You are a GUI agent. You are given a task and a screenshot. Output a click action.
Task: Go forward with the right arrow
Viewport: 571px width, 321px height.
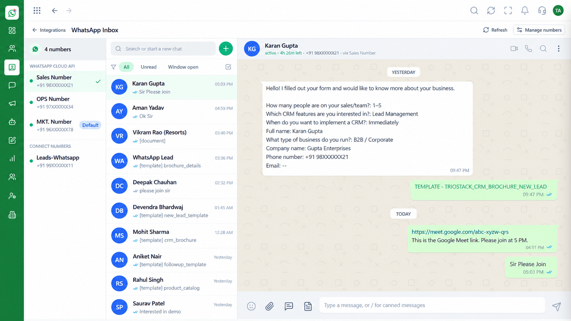(x=69, y=11)
